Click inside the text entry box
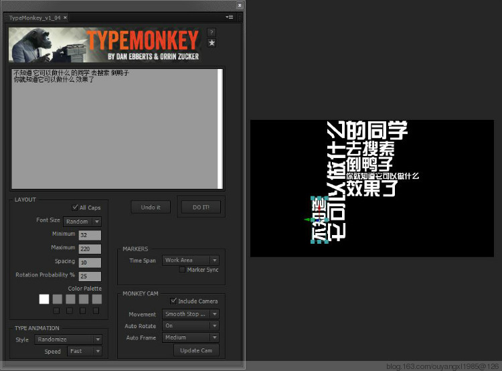This screenshot has width=502, height=371. coord(114,129)
